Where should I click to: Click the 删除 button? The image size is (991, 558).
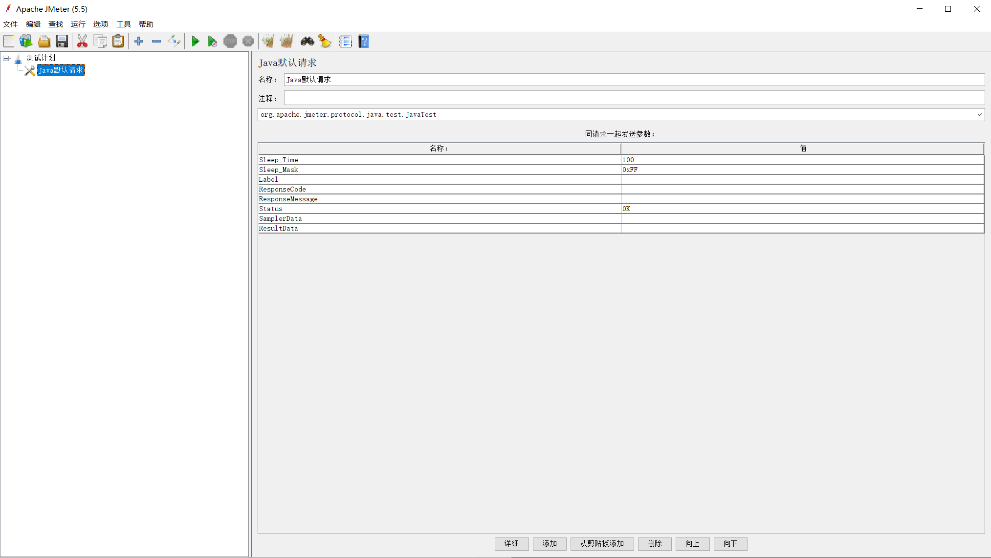tap(655, 544)
